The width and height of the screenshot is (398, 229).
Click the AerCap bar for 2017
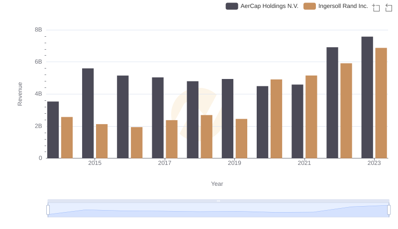[158, 118]
